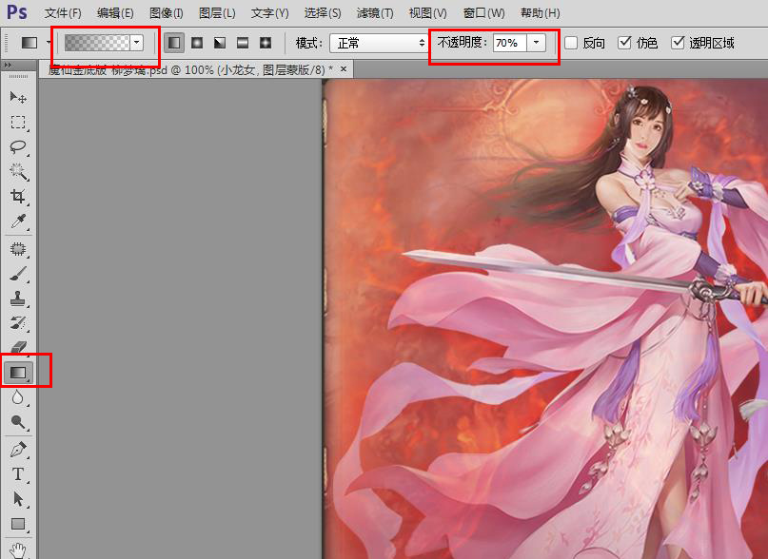This screenshot has height=559, width=768.
Task: Open the 窗口(W) menu
Action: [483, 13]
